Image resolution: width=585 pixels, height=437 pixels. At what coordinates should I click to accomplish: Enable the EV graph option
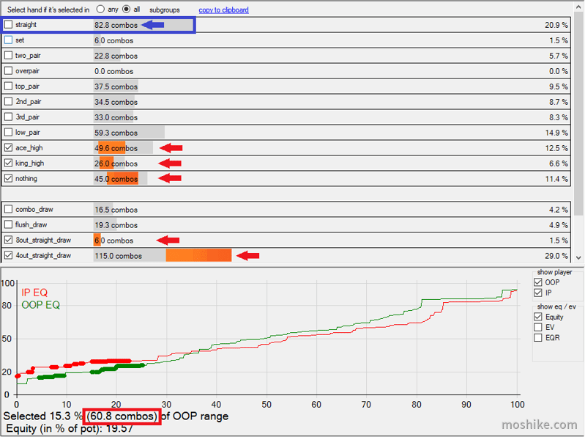(x=538, y=327)
